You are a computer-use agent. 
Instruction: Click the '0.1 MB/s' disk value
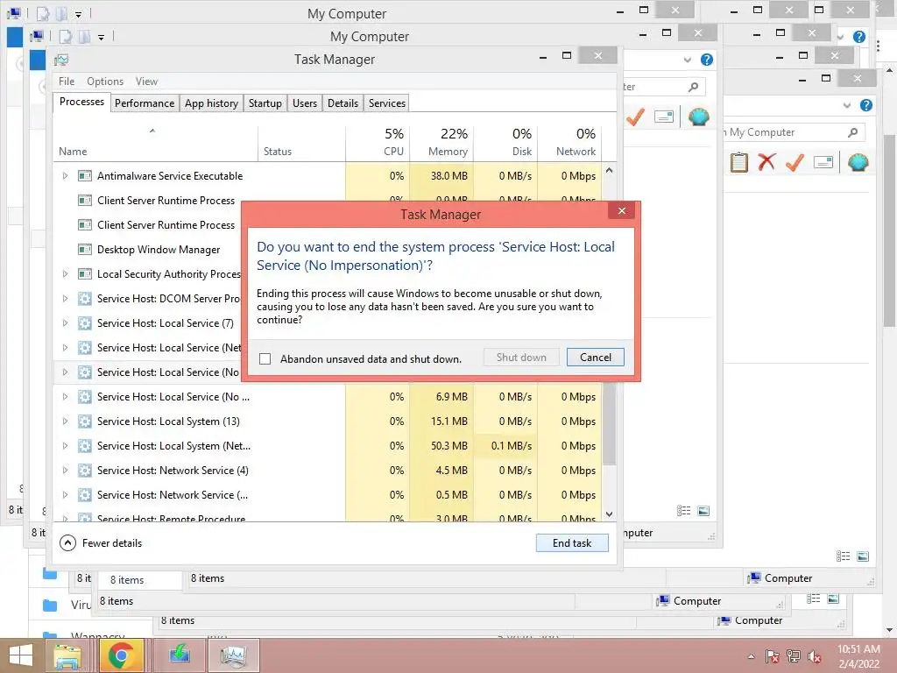pyautogui.click(x=512, y=446)
